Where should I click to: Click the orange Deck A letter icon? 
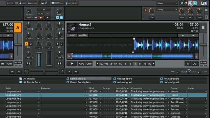coord(18,28)
